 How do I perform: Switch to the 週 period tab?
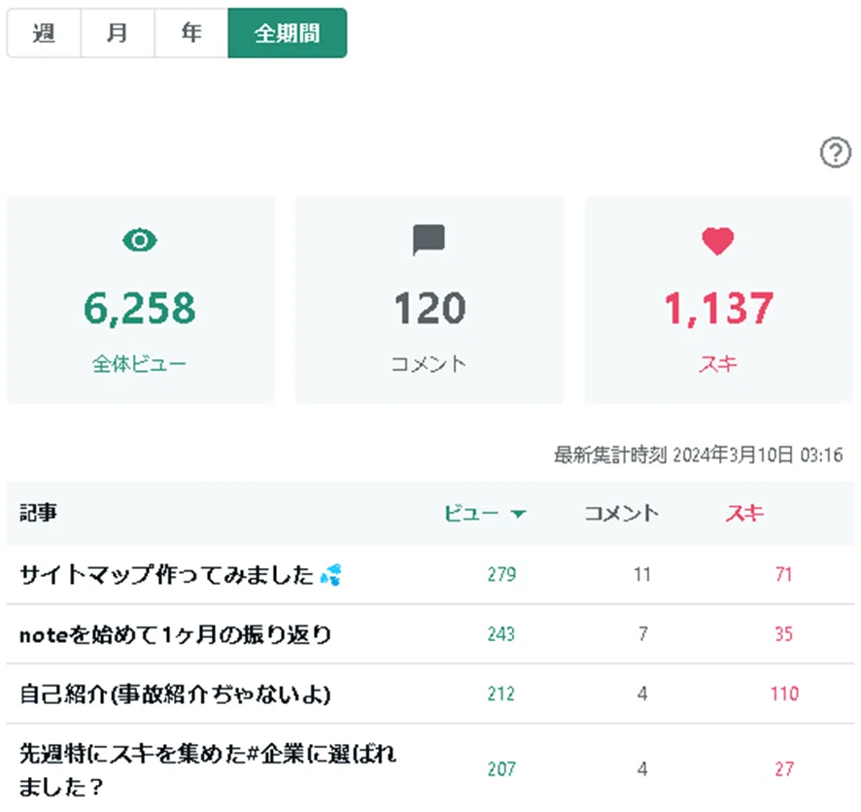tap(44, 33)
